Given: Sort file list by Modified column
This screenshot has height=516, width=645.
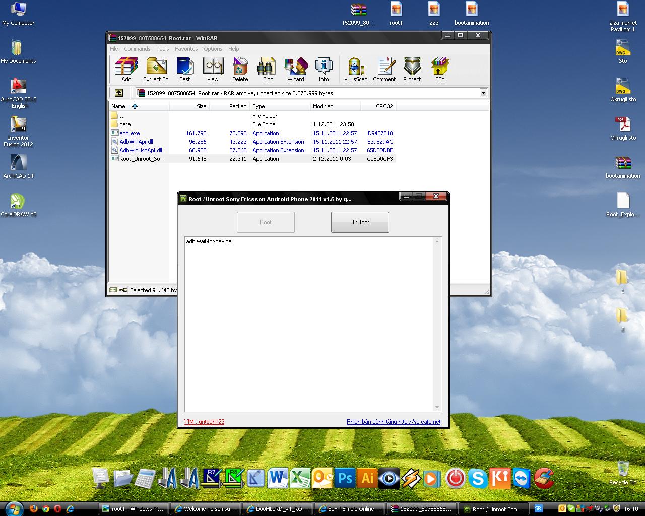Looking at the screenshot, I should [x=323, y=106].
